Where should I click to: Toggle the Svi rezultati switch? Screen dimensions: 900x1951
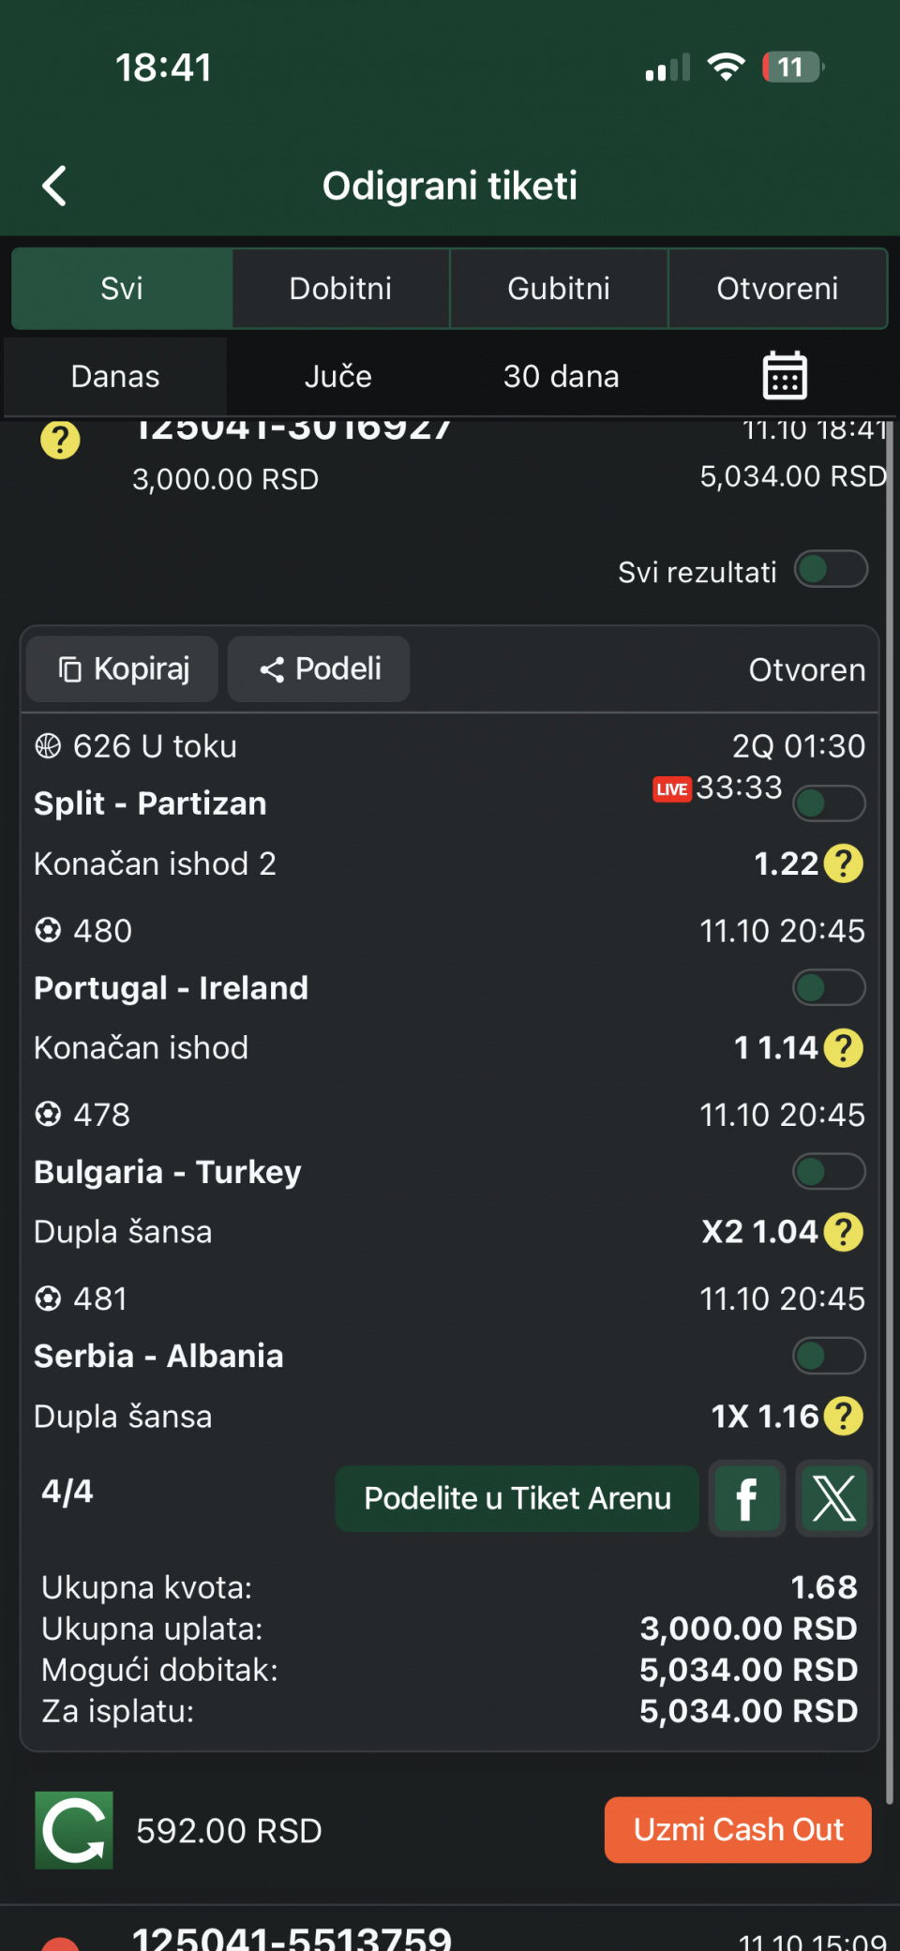point(831,569)
